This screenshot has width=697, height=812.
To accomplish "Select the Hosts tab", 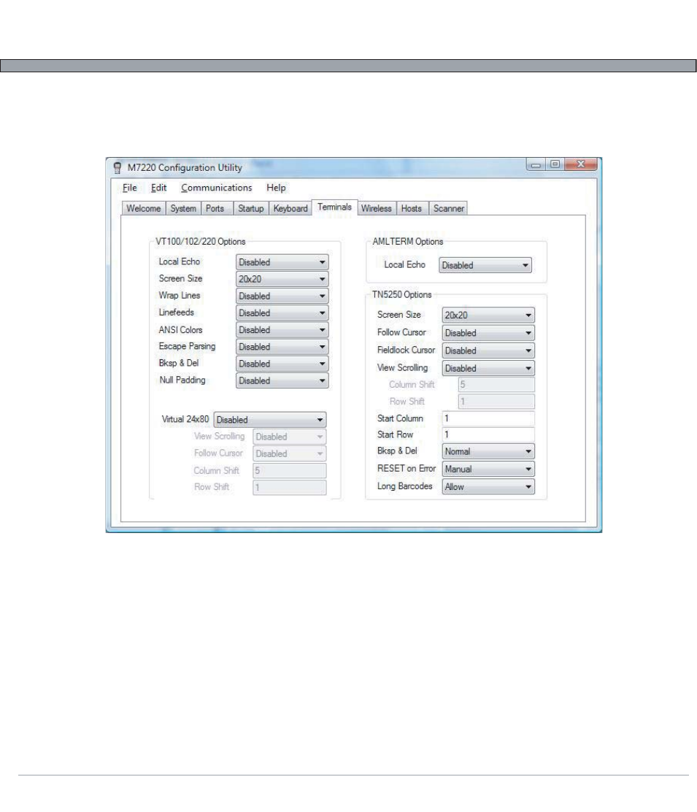I will [412, 209].
